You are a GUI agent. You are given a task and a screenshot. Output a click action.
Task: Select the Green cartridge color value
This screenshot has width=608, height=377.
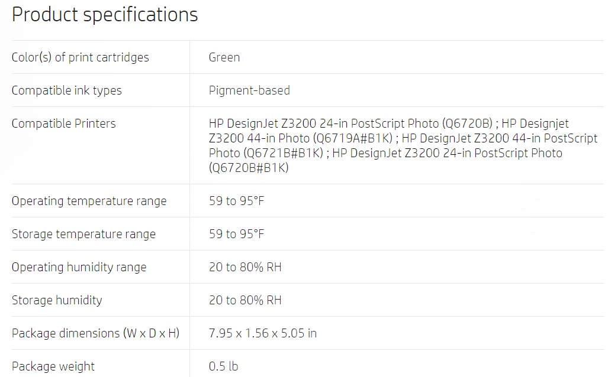(x=224, y=57)
